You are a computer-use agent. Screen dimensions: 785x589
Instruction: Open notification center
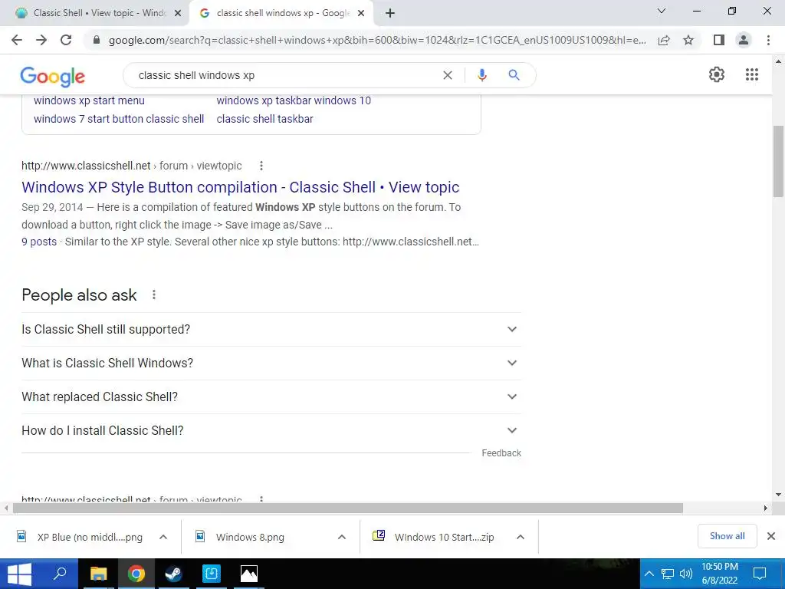pyautogui.click(x=760, y=574)
